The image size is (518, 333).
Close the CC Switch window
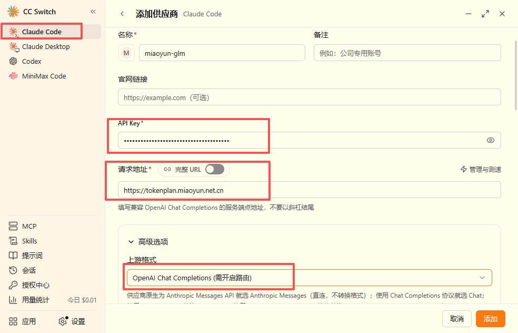(x=502, y=14)
